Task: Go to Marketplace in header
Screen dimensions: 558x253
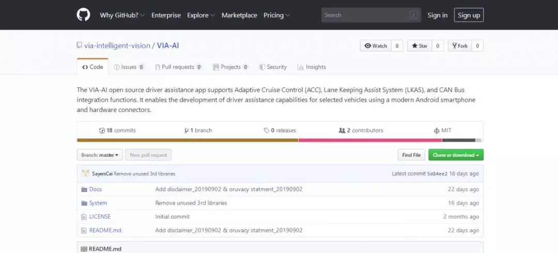Action: tap(239, 15)
